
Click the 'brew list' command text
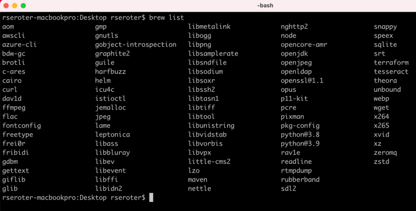(x=167, y=18)
